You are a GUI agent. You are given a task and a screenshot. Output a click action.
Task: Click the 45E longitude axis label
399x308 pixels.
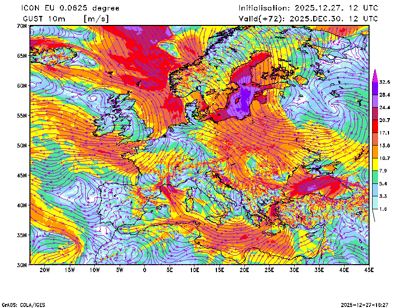pos(370,271)
